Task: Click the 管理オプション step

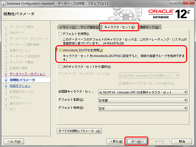Action: pyautogui.click(x=20, y=51)
